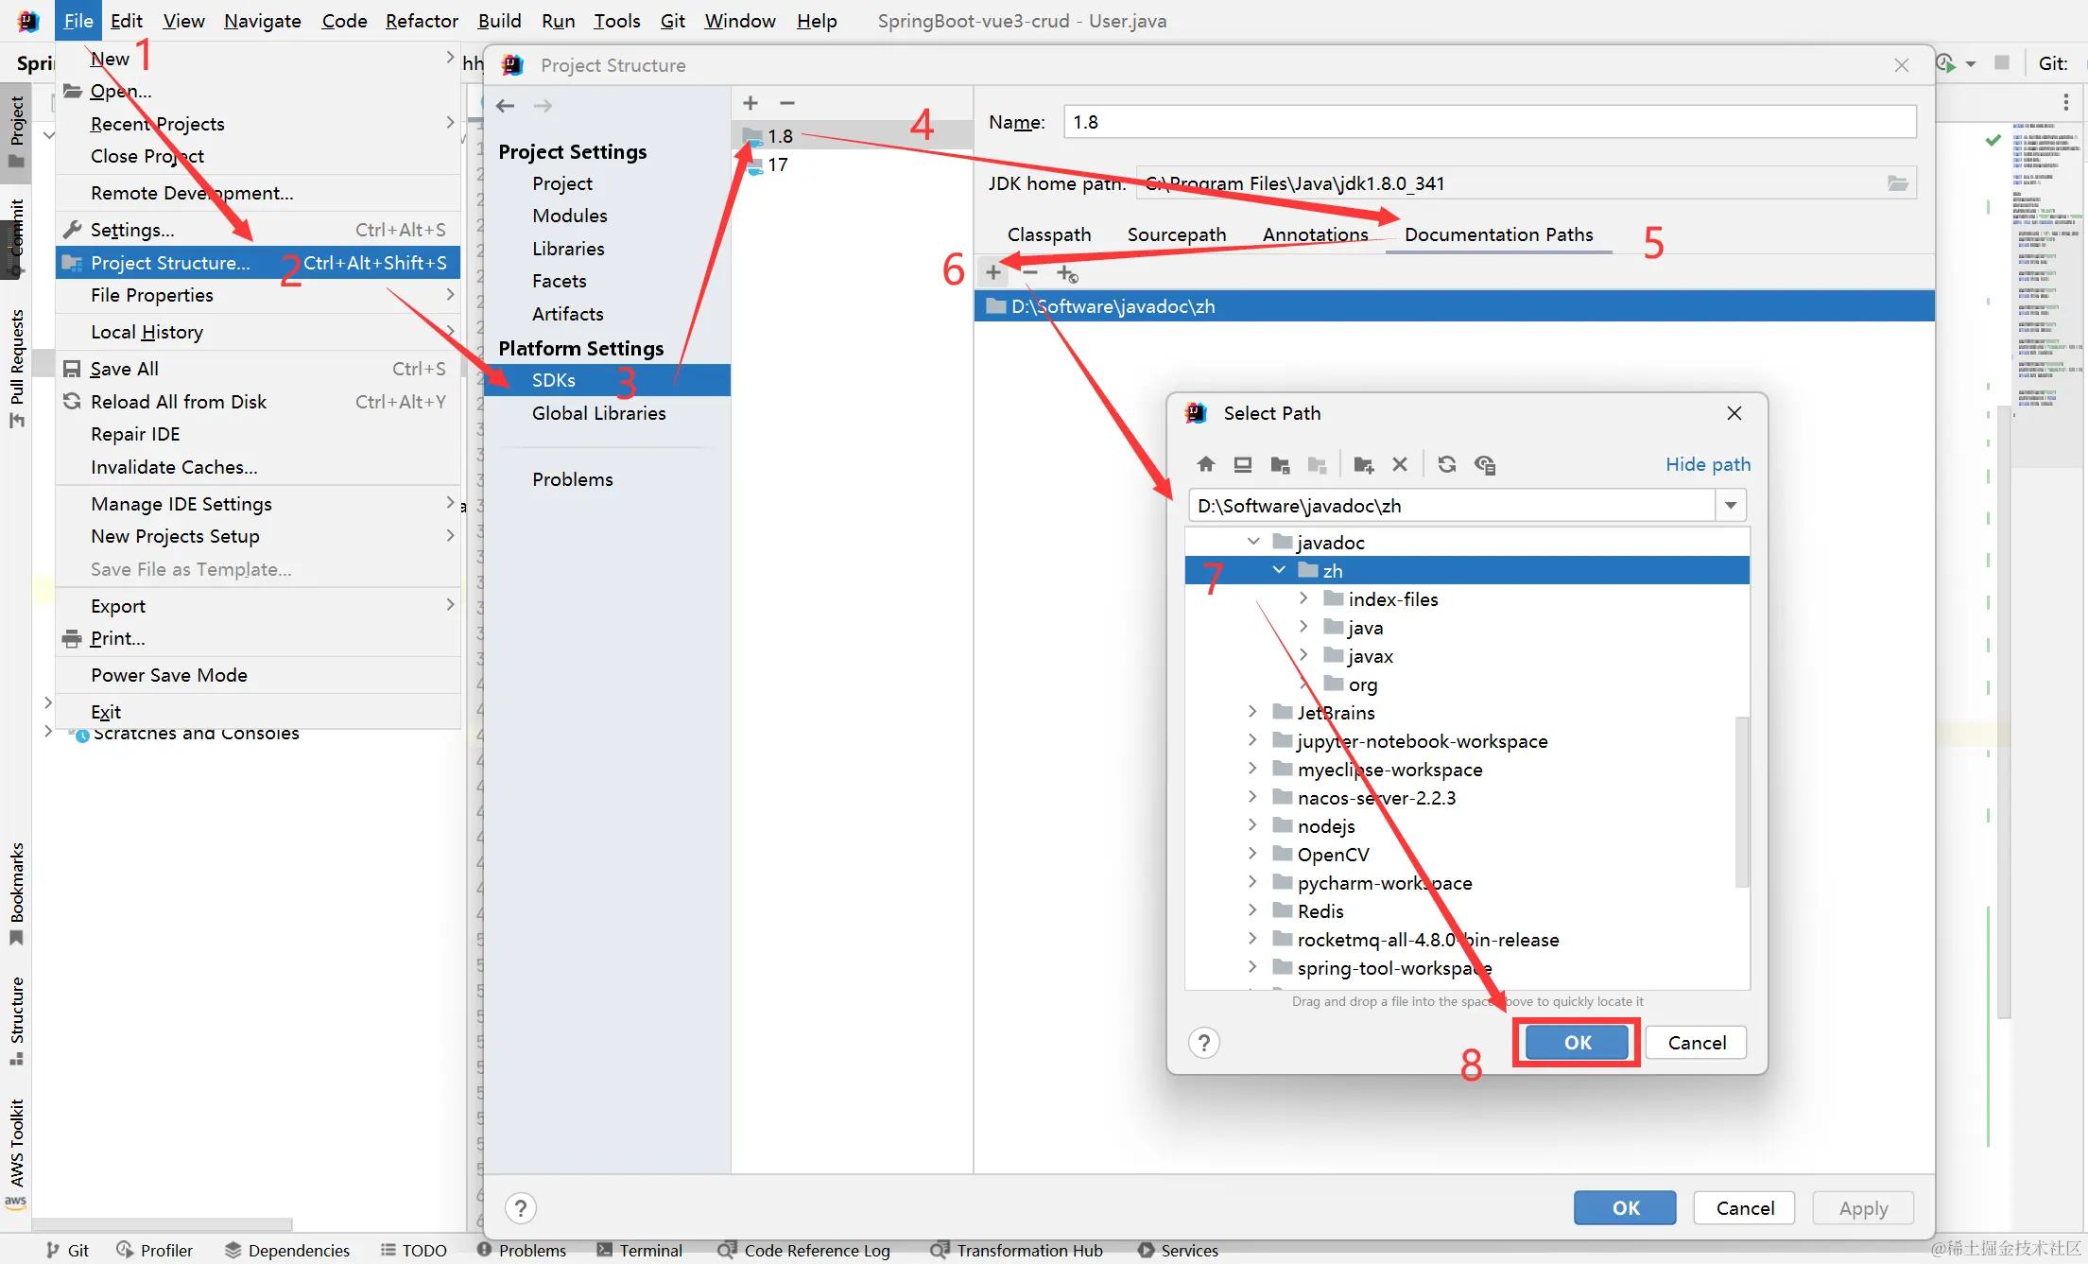Screen dimensions: 2088x1264
Task: Click add SDK plus icon above SDK list
Action: (751, 103)
